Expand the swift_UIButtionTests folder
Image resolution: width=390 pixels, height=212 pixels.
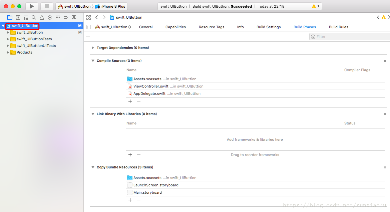(x=8, y=39)
